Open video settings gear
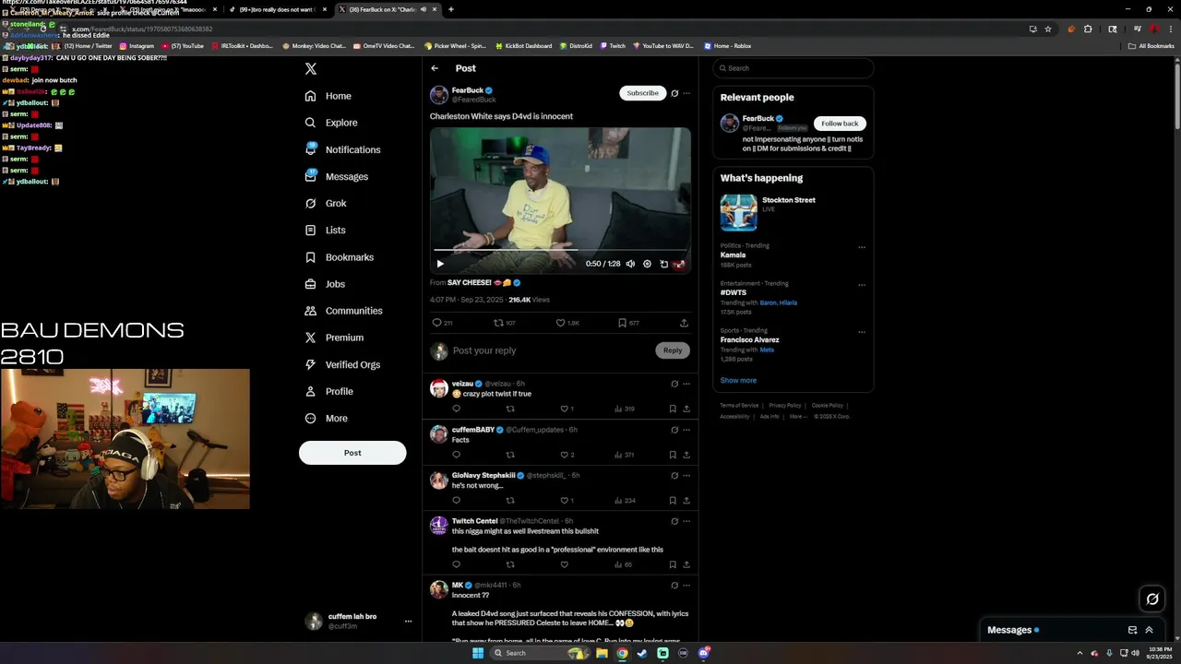 [x=647, y=264]
